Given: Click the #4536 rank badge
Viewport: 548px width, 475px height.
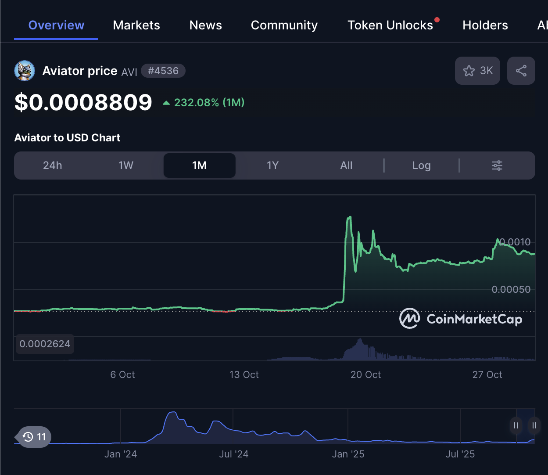Looking at the screenshot, I should [163, 71].
